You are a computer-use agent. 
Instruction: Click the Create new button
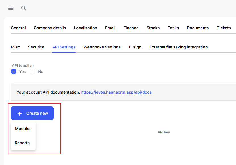[x=32, y=113]
